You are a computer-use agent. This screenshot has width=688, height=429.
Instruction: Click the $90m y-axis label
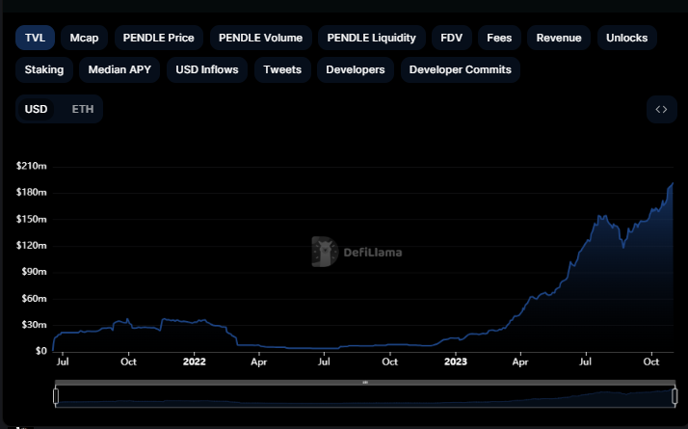(x=34, y=272)
